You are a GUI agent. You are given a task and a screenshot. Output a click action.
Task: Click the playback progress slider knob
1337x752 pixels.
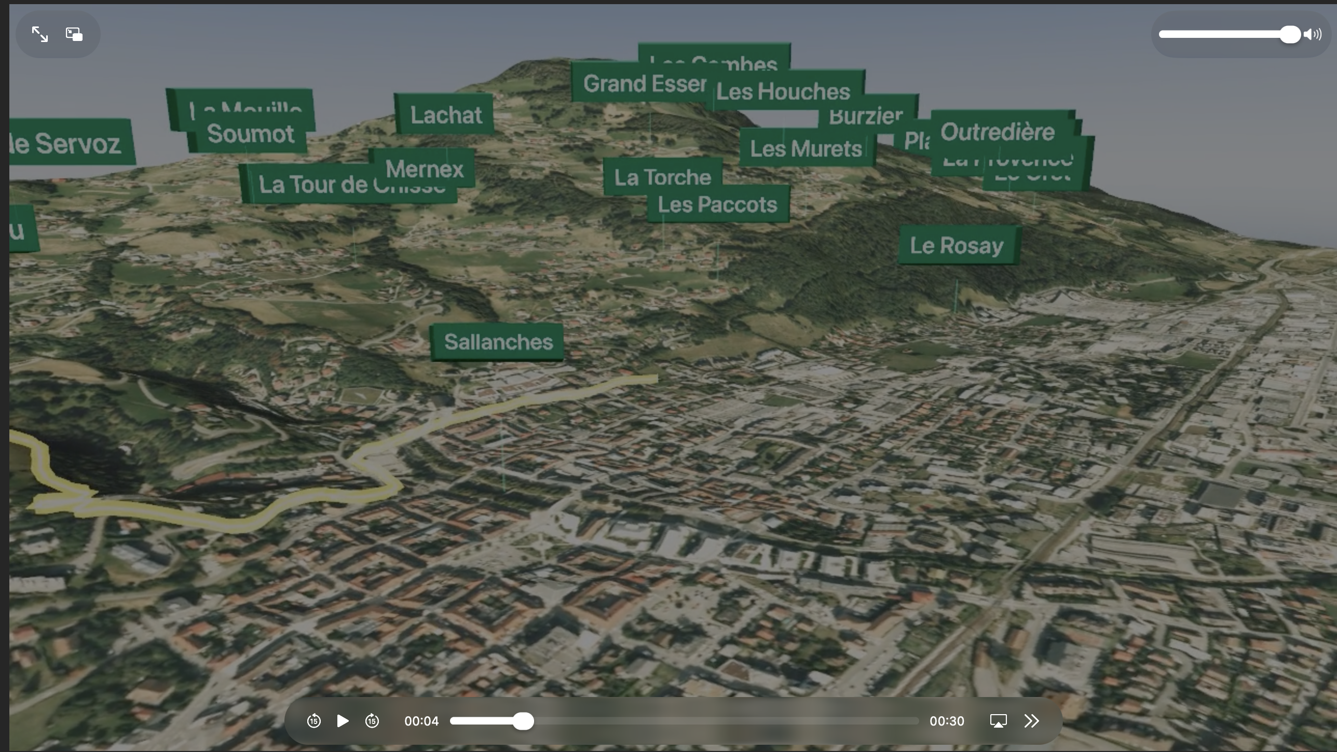[x=523, y=721]
